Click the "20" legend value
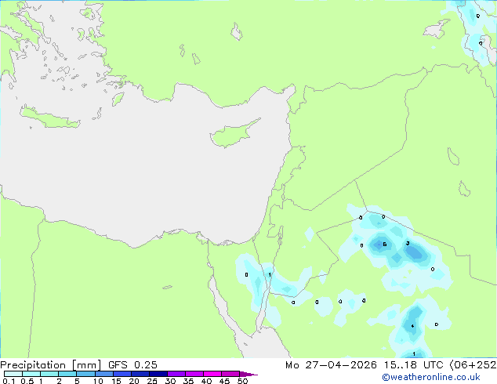This screenshot has width=497, height=384. (x=134, y=381)
